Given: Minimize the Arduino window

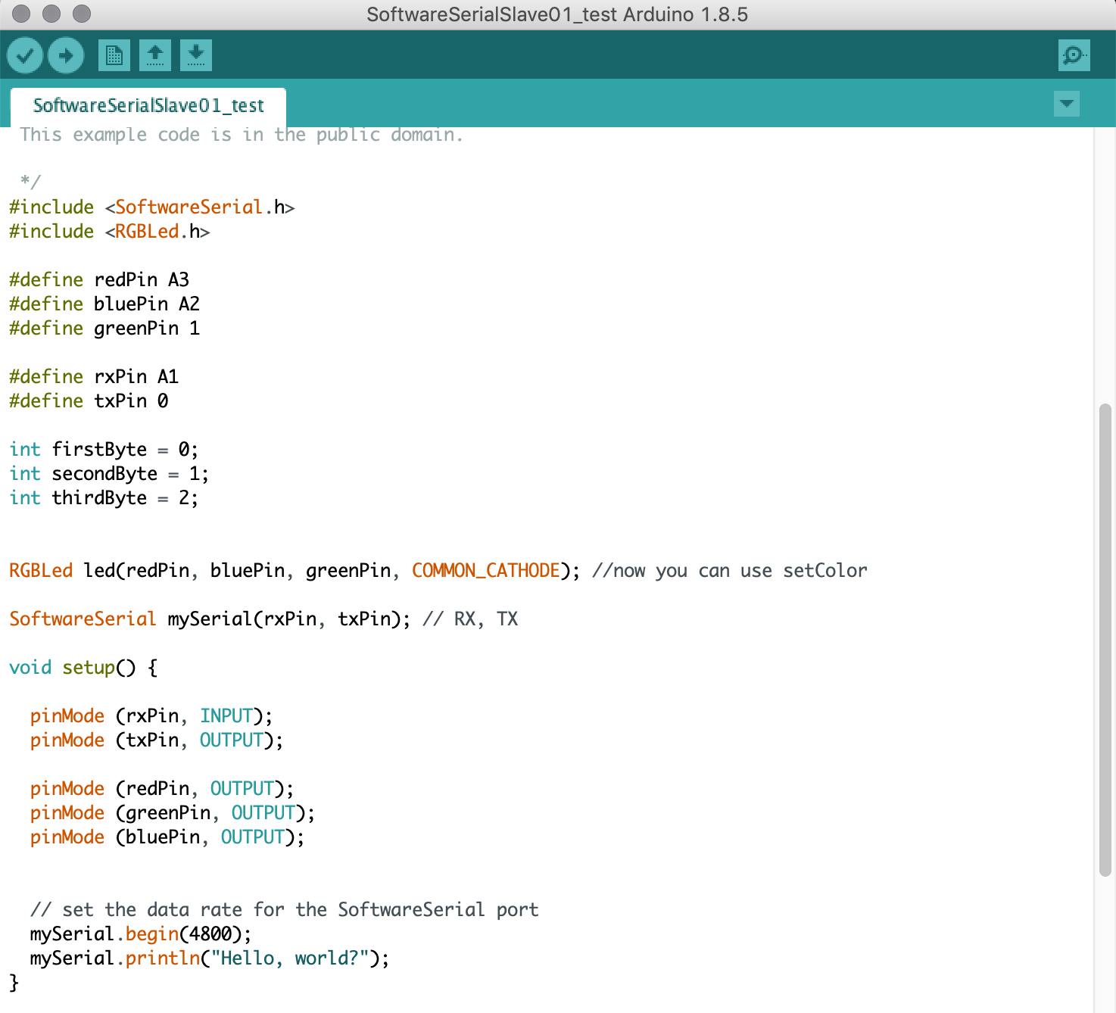Looking at the screenshot, I should [x=51, y=14].
